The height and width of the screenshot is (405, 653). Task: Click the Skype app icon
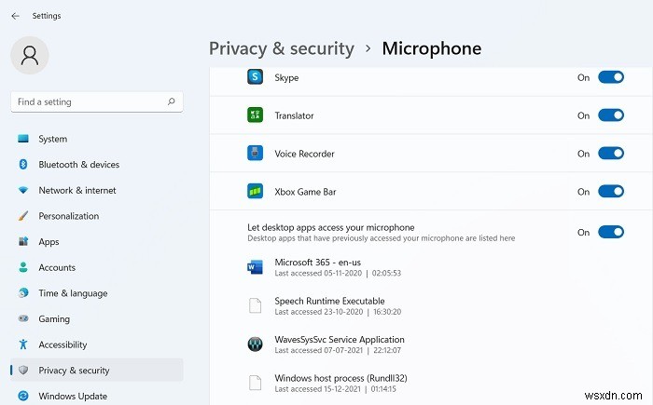tap(255, 77)
